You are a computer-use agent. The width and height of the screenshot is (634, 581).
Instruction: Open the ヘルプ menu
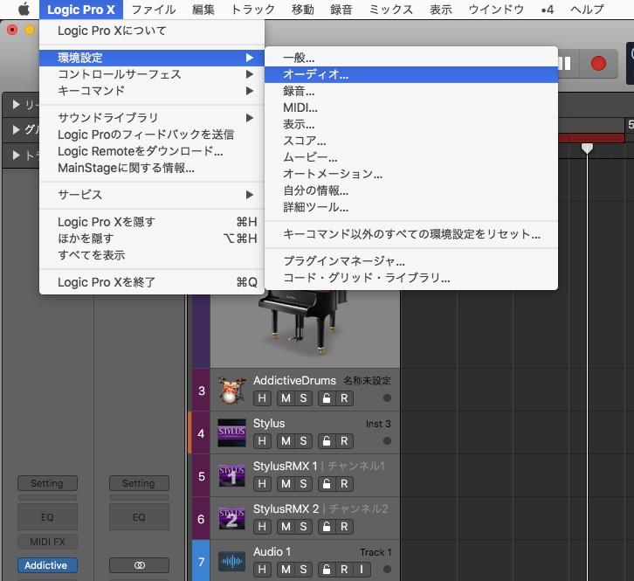tap(587, 10)
